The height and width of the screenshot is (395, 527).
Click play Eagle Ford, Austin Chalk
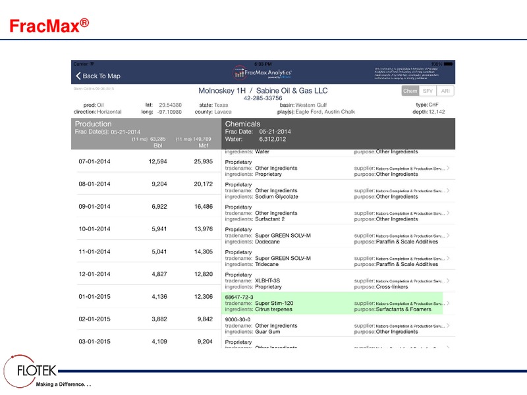tap(325, 112)
